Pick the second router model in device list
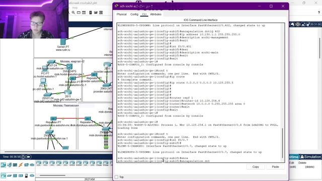Viewport: 322px width, 181px height. (45, 163)
